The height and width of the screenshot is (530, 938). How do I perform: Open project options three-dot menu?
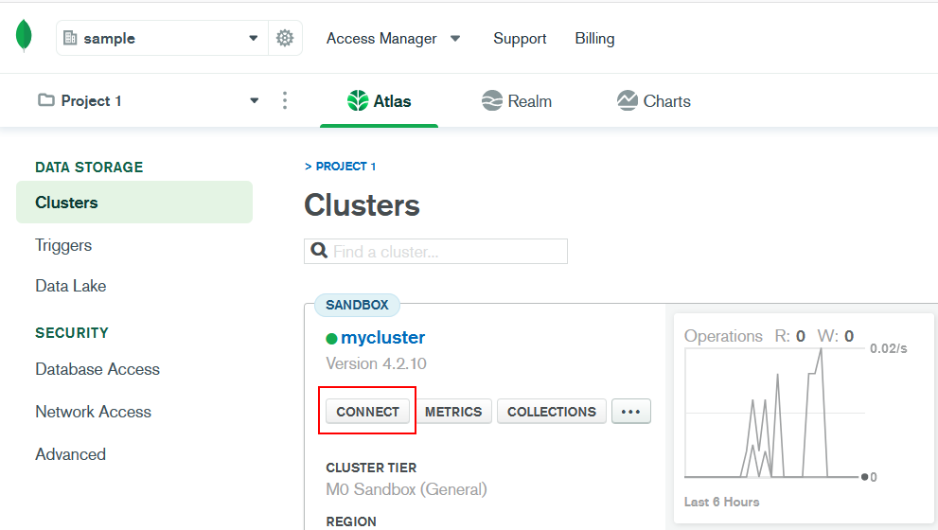pos(285,100)
